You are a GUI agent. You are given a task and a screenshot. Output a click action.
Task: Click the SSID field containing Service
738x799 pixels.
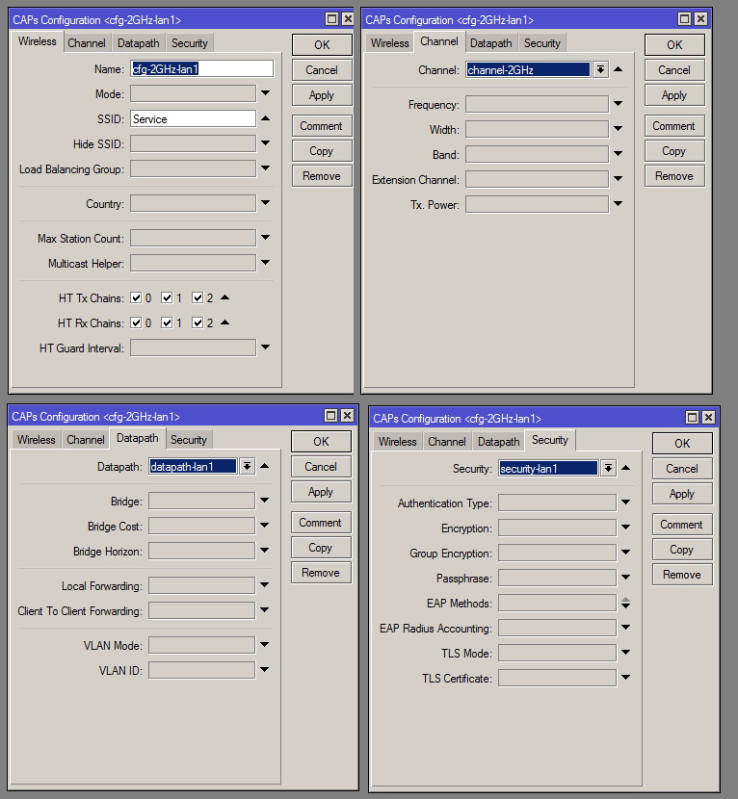[x=193, y=118]
